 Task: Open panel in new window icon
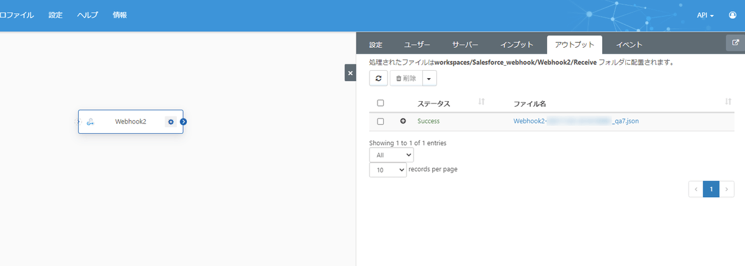pyautogui.click(x=736, y=43)
